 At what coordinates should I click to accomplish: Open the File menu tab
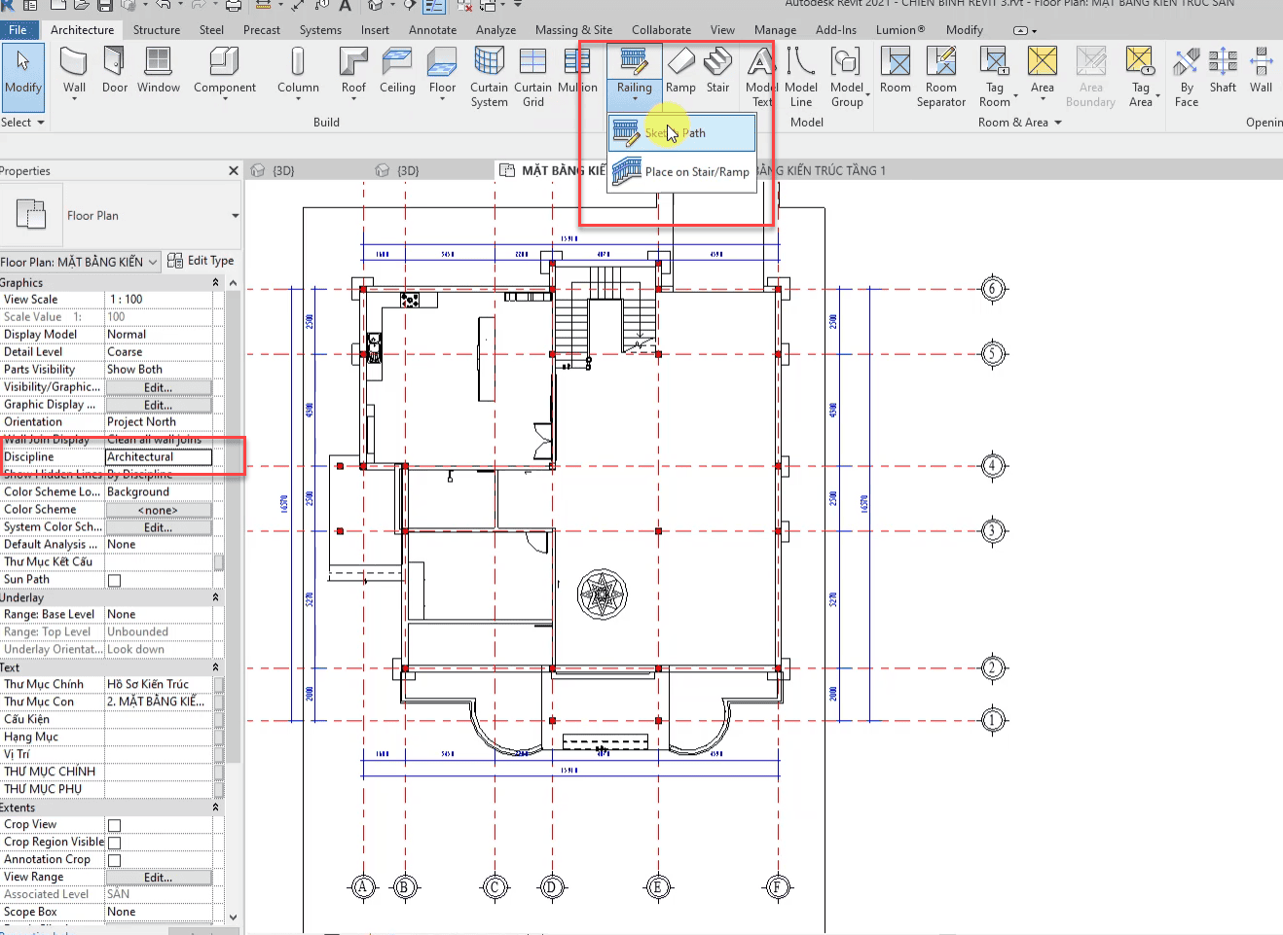click(x=18, y=30)
